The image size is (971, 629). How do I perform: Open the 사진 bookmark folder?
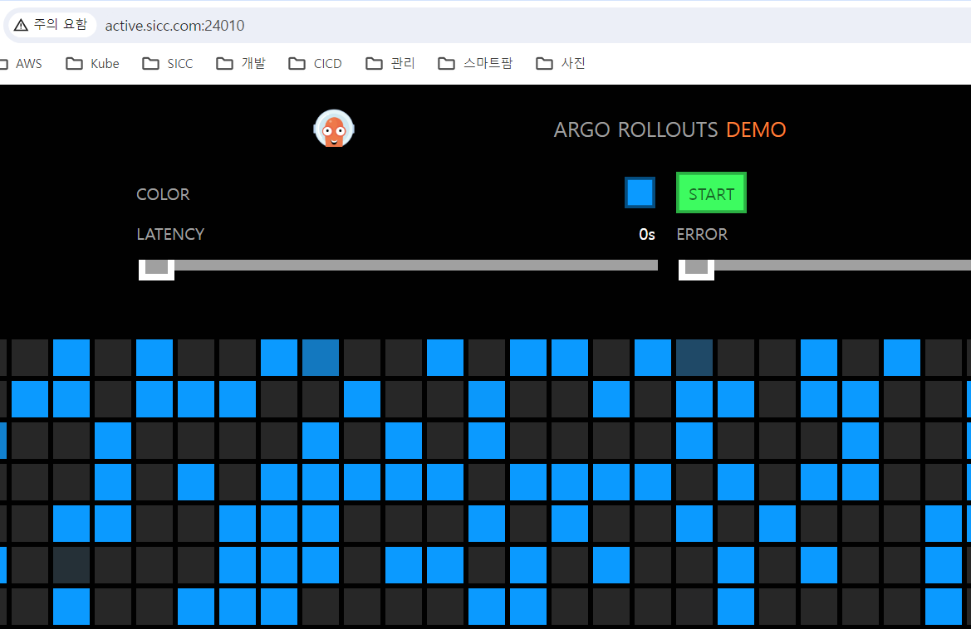click(561, 64)
